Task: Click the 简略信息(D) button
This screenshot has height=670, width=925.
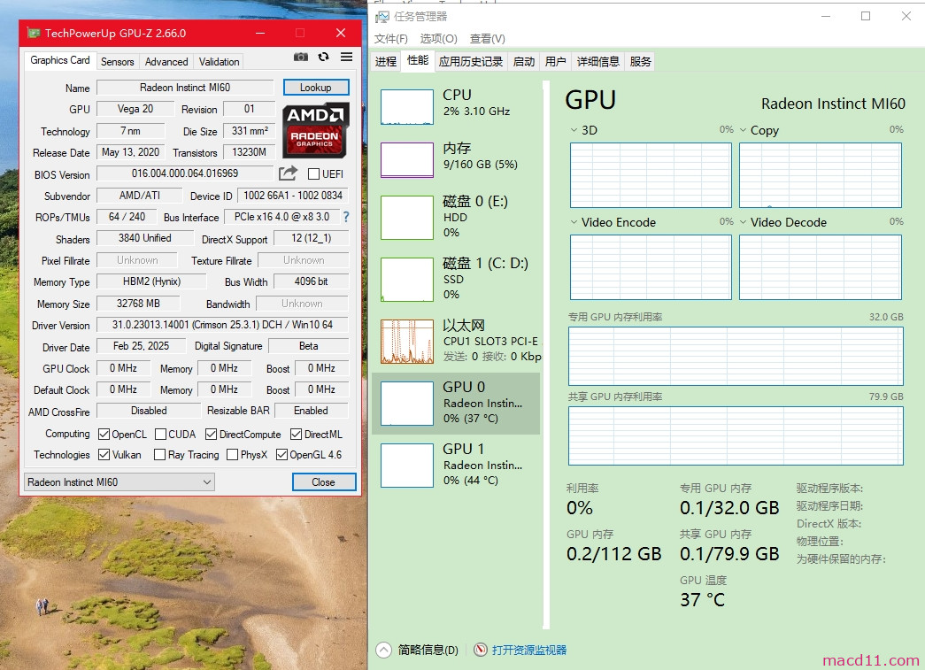Action: (x=428, y=650)
